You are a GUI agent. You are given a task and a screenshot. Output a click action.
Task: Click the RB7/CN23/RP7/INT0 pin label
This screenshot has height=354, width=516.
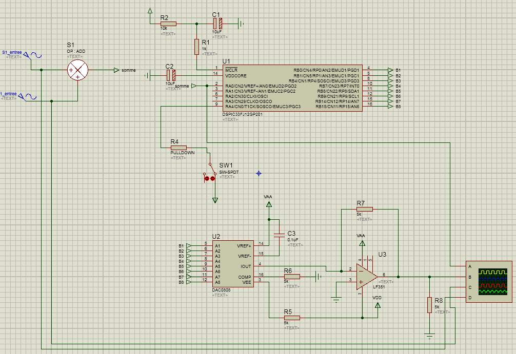click(x=339, y=86)
